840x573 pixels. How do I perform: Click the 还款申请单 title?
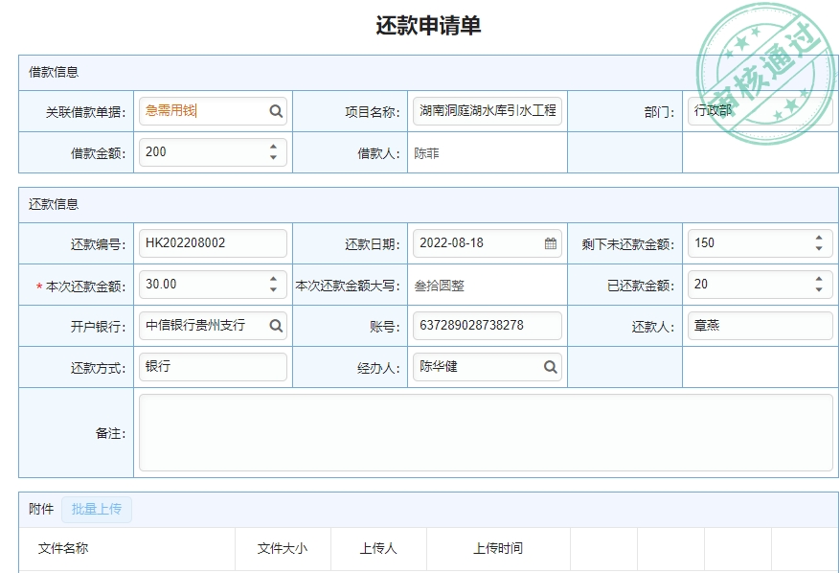click(x=428, y=25)
